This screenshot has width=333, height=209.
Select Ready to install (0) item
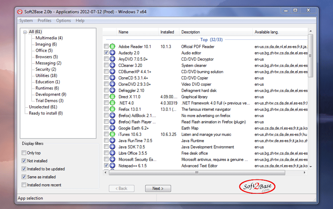pos(46,113)
